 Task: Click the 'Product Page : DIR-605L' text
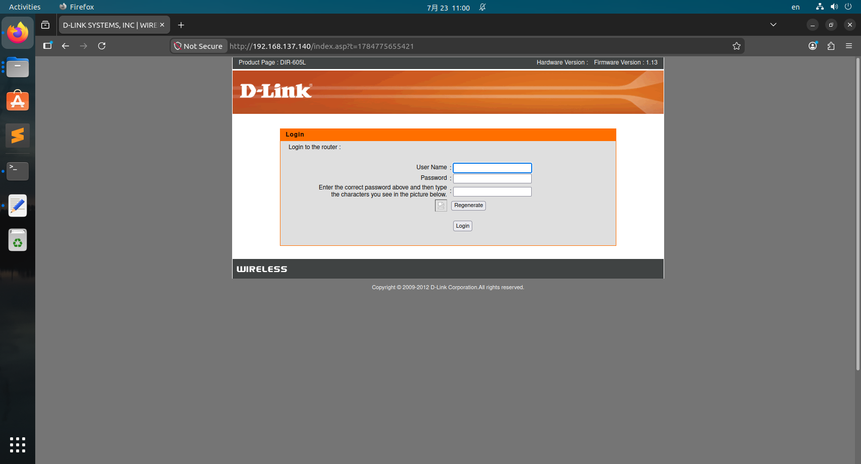coord(272,62)
